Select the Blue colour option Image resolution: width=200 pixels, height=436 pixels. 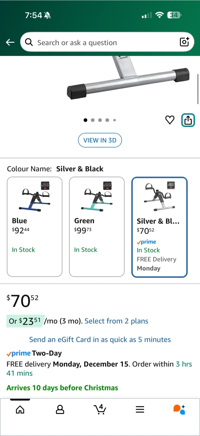pos(34,226)
